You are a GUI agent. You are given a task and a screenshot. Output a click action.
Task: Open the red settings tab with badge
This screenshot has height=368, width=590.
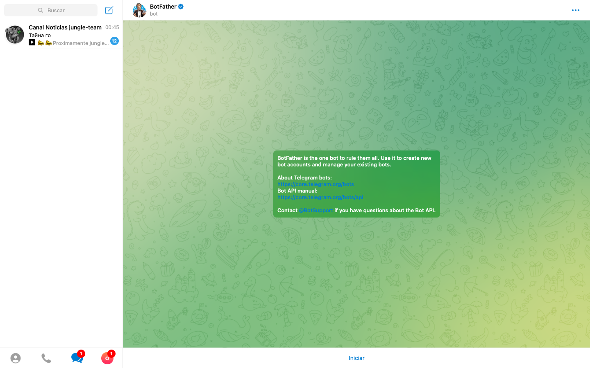pyautogui.click(x=107, y=358)
